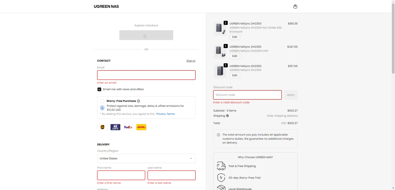Focus the First name field
Image resolution: width=395 pixels, height=190 pixels.
(x=121, y=175)
